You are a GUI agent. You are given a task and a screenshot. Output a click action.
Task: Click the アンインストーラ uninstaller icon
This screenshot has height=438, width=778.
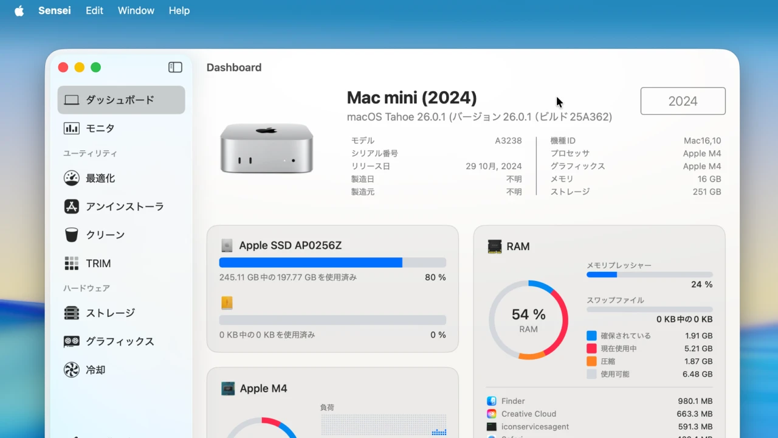pyautogui.click(x=72, y=207)
